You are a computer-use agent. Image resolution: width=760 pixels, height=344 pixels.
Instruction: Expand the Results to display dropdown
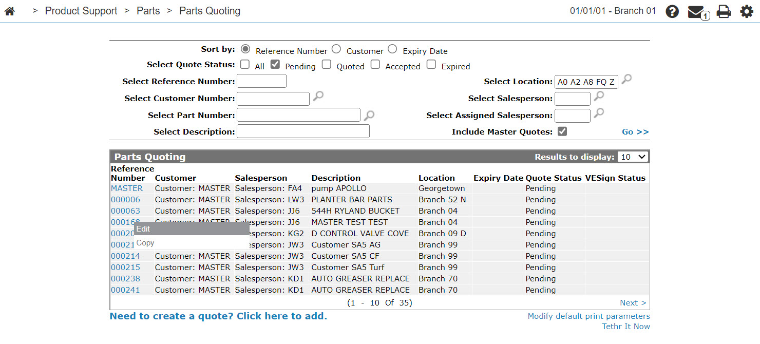[633, 157]
